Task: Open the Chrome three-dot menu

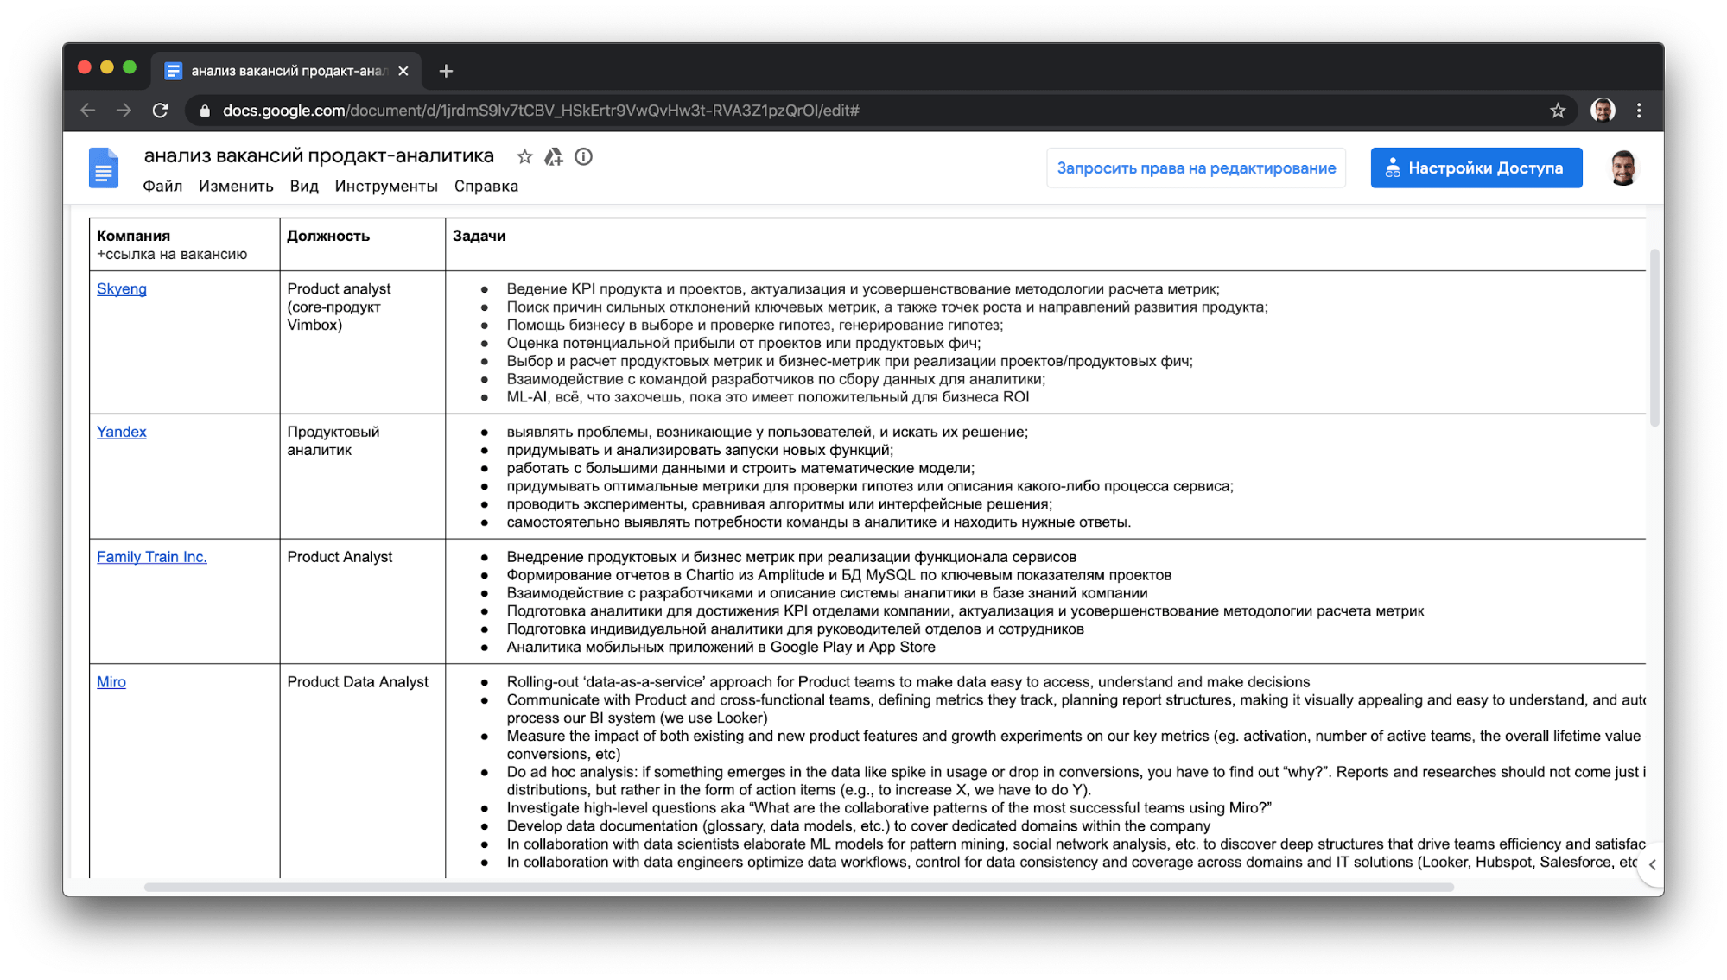Action: (1639, 111)
